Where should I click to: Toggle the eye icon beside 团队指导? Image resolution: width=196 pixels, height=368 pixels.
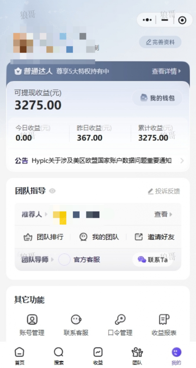click(x=52, y=191)
